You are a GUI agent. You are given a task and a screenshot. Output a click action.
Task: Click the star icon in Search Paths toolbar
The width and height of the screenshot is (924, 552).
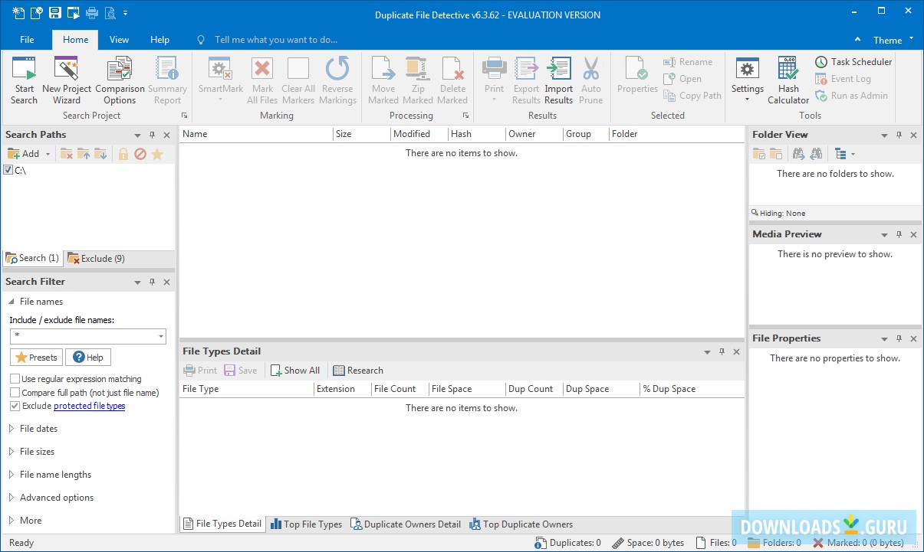pos(157,154)
